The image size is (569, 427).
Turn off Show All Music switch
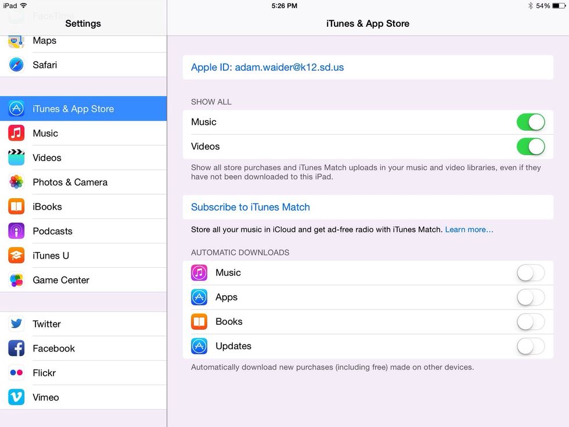[x=531, y=122]
